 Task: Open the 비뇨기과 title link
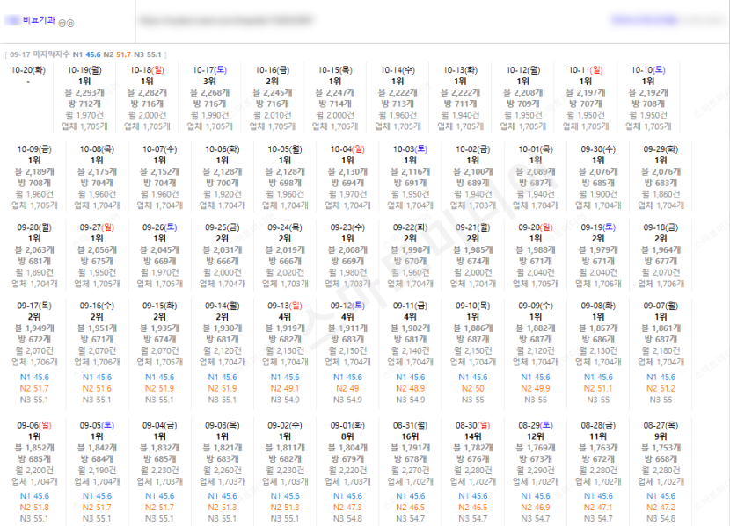tap(39, 20)
